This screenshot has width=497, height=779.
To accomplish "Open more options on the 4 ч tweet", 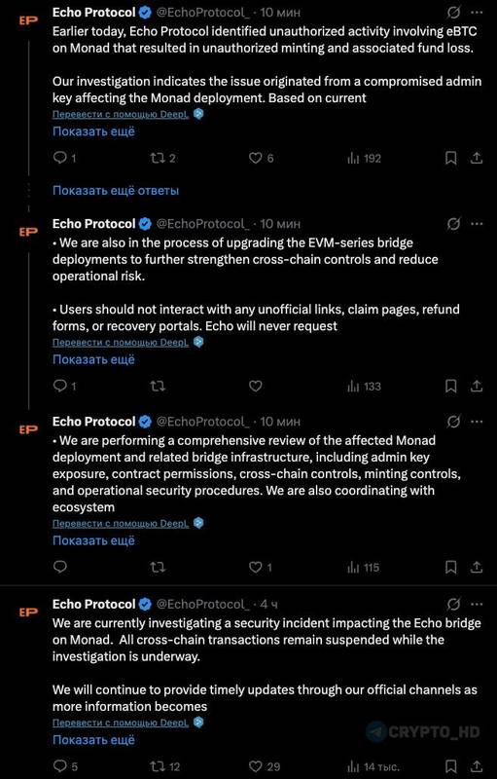I will click(477, 604).
